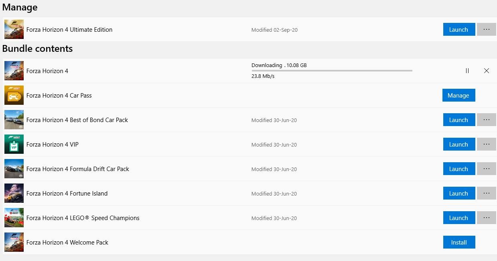Click the Ultimate Edition game thumbnail

click(x=14, y=29)
